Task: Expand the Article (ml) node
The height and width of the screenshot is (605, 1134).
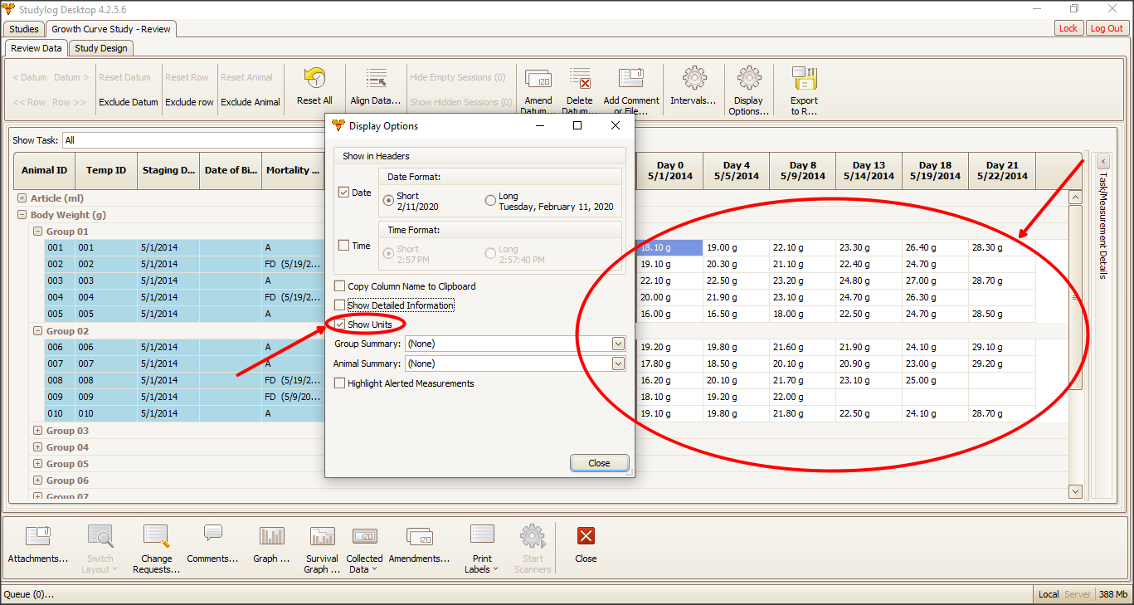Action: [22, 198]
